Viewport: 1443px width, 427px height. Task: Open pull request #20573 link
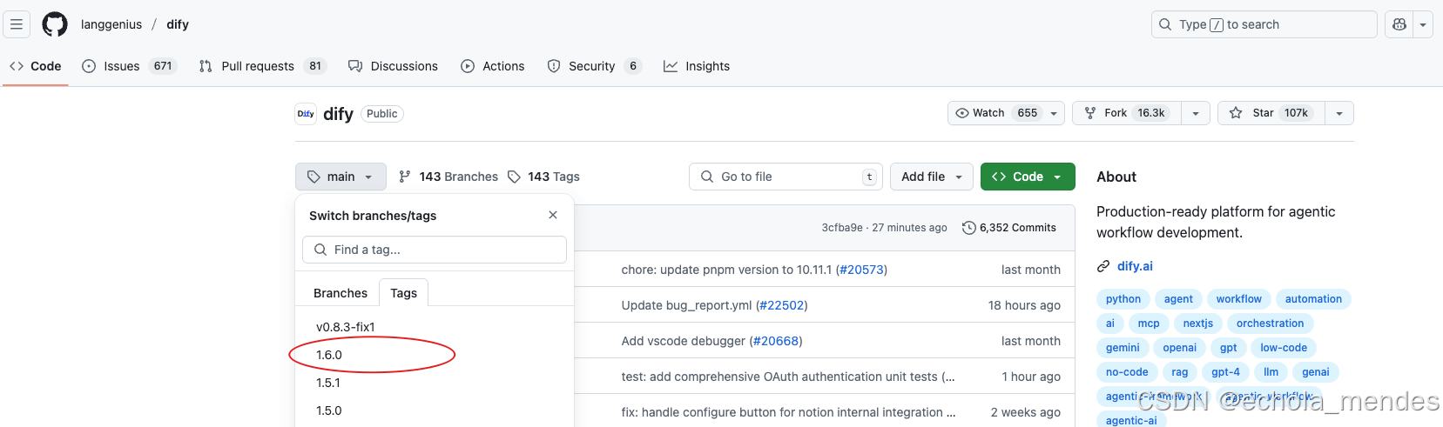[862, 270]
